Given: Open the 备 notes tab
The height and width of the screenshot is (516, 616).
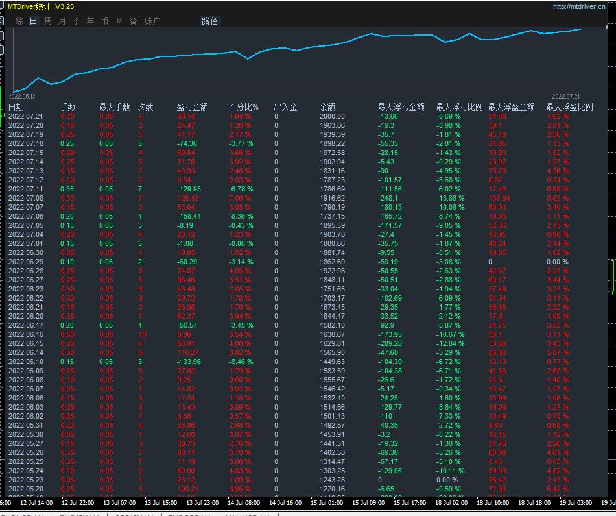Looking at the screenshot, I should (133, 21).
